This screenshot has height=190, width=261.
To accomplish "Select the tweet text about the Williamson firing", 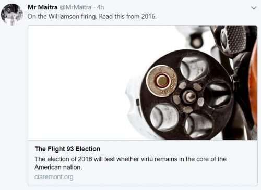I will [x=92, y=17].
